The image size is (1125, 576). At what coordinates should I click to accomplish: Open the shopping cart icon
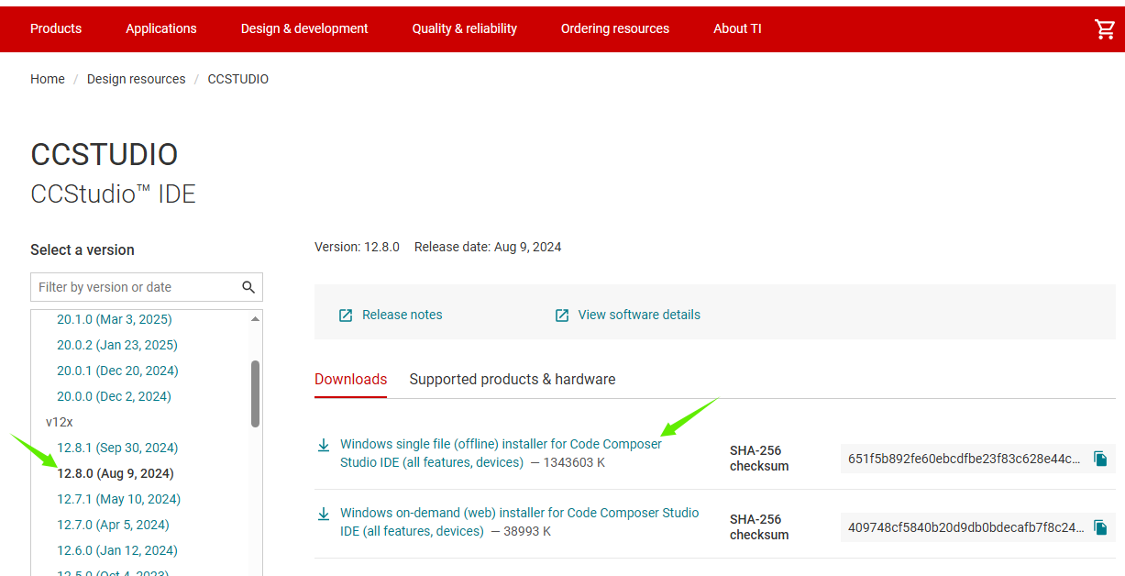tap(1105, 29)
